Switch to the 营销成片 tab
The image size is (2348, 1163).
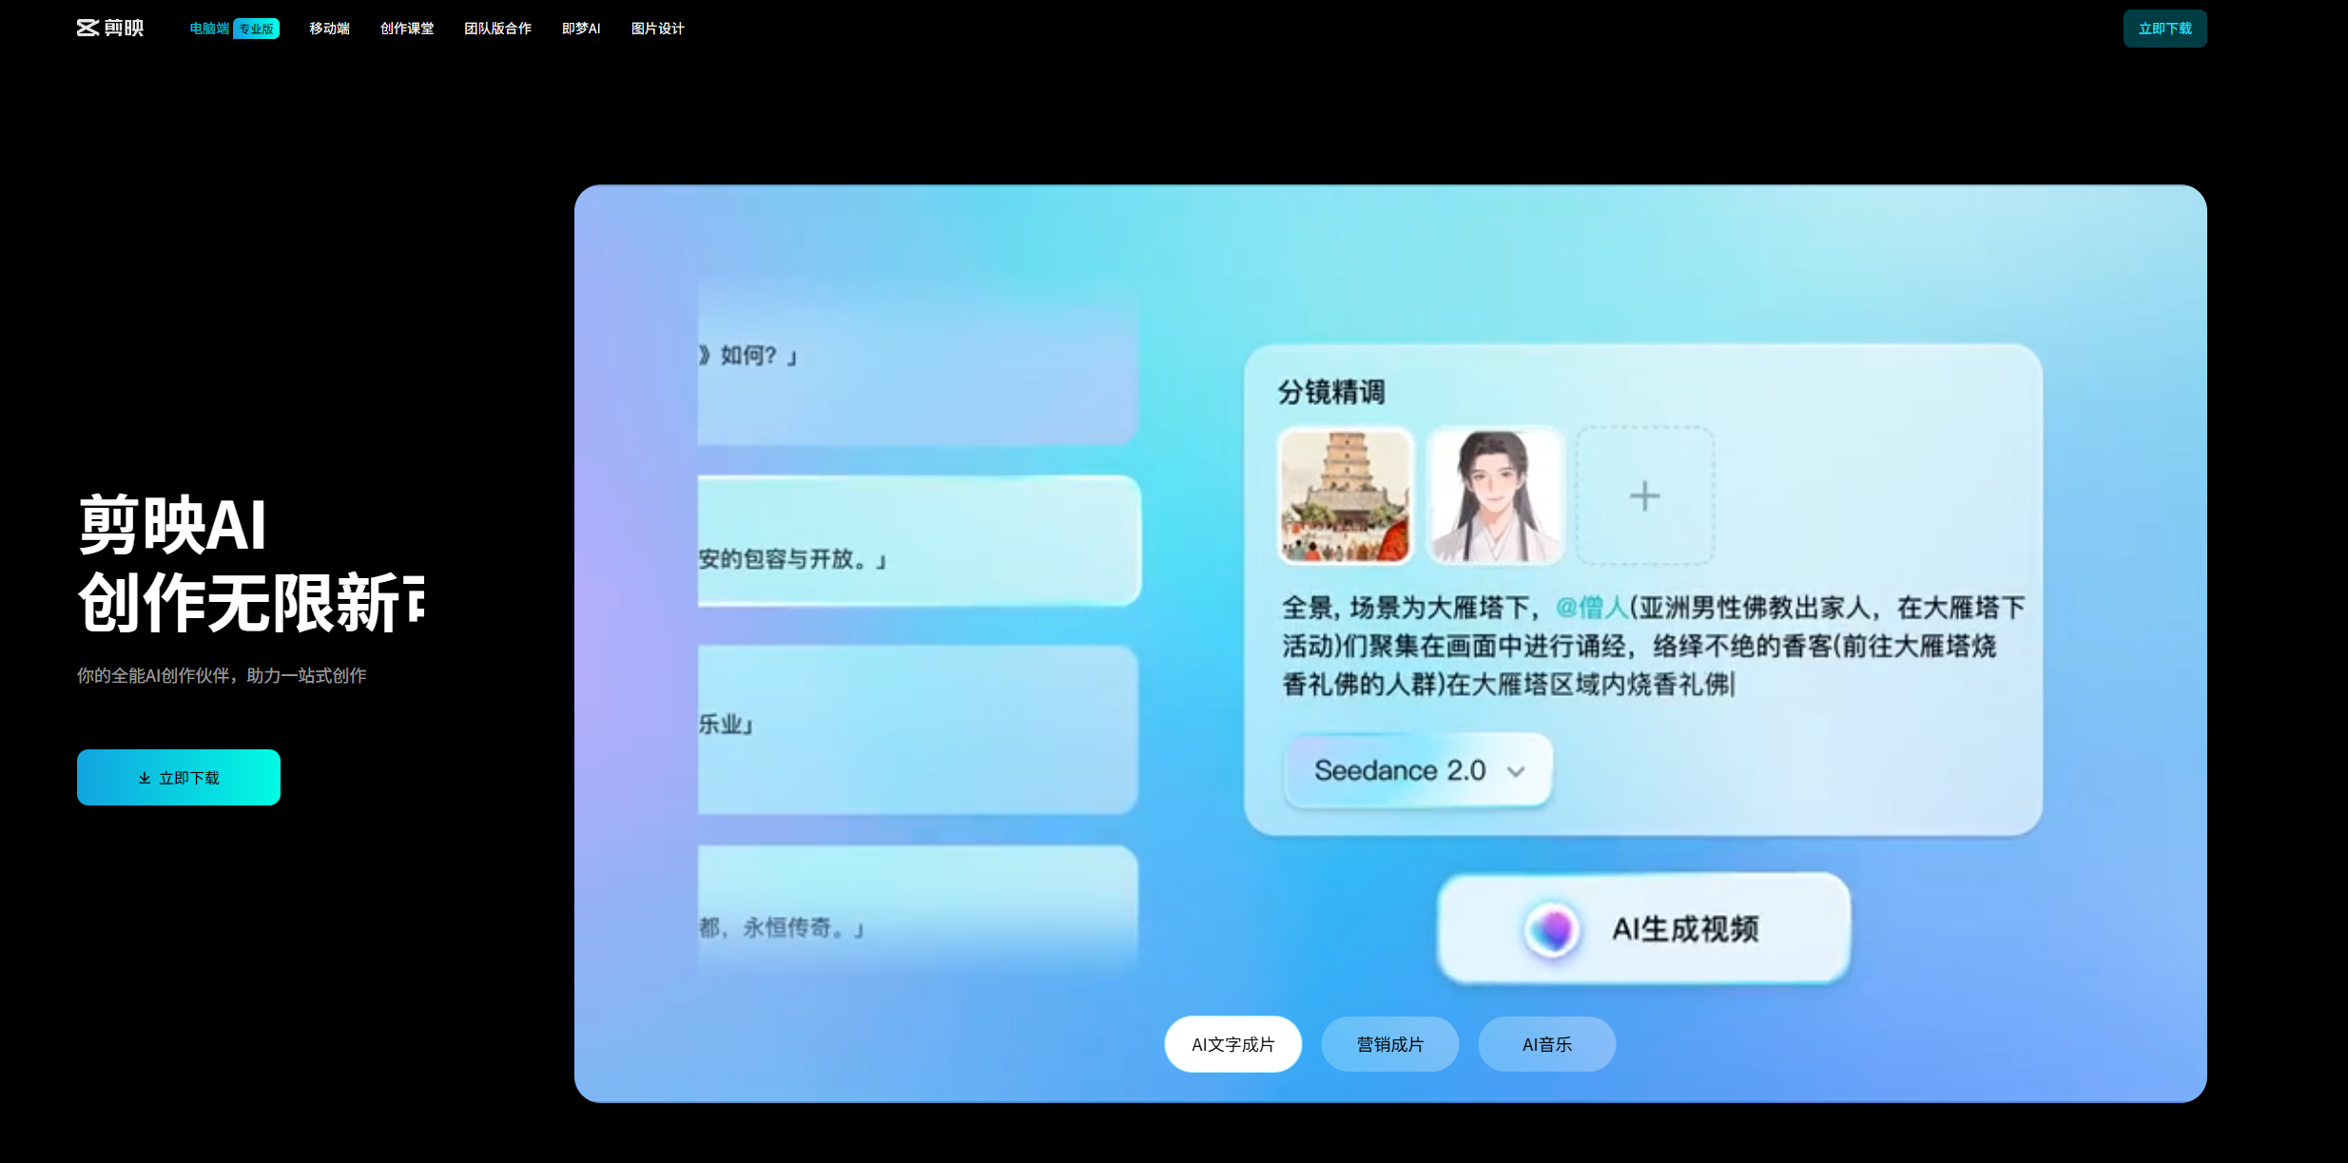(x=1389, y=1044)
